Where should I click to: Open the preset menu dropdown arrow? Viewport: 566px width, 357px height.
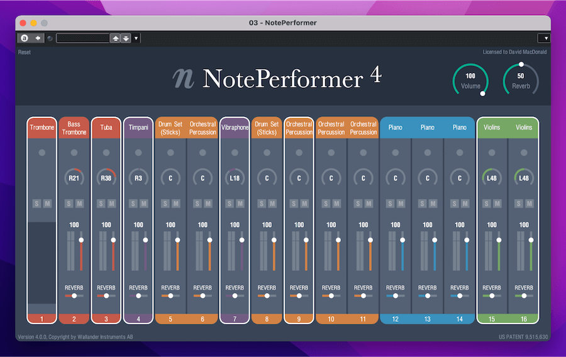136,38
